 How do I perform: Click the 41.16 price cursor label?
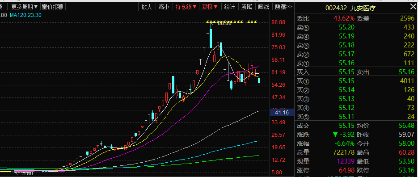tap(282, 113)
